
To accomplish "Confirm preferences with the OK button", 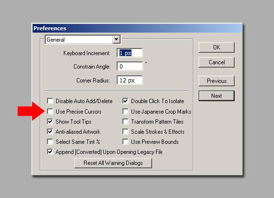I will [x=216, y=47].
